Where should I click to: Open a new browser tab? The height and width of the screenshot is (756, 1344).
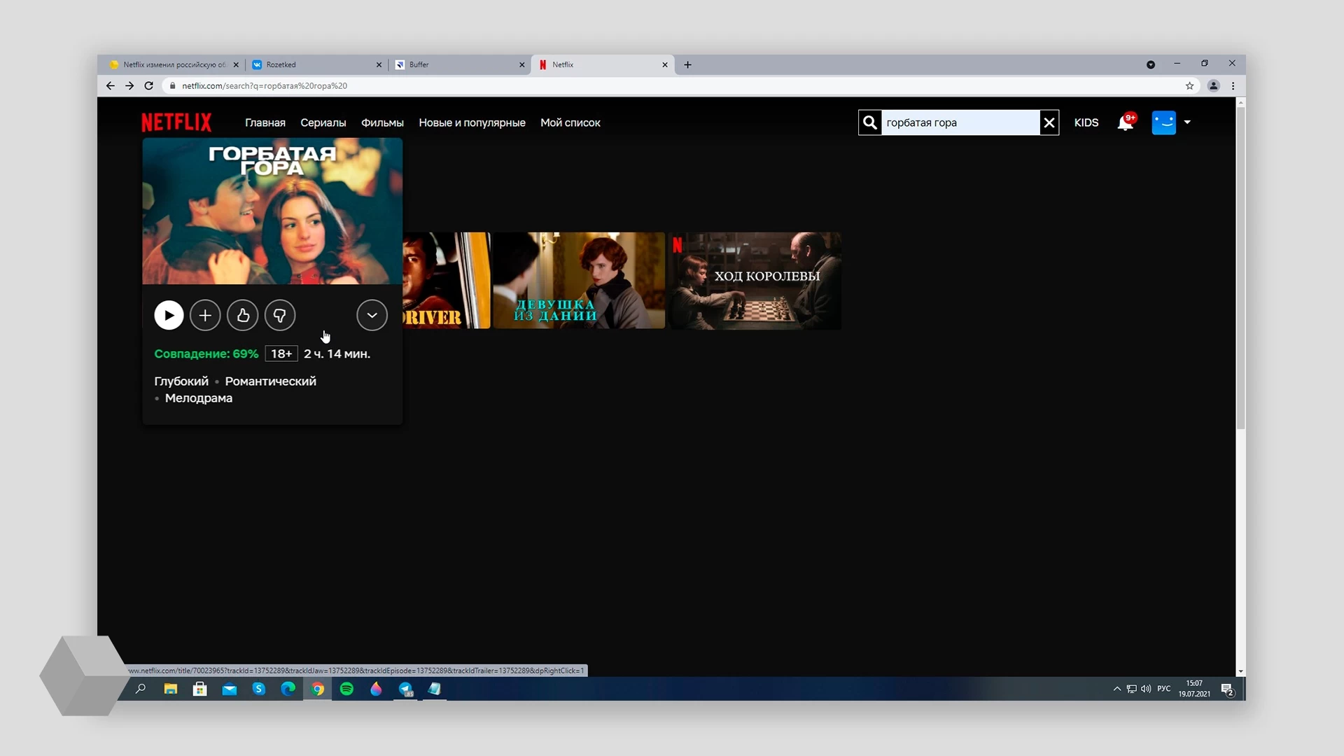click(687, 64)
